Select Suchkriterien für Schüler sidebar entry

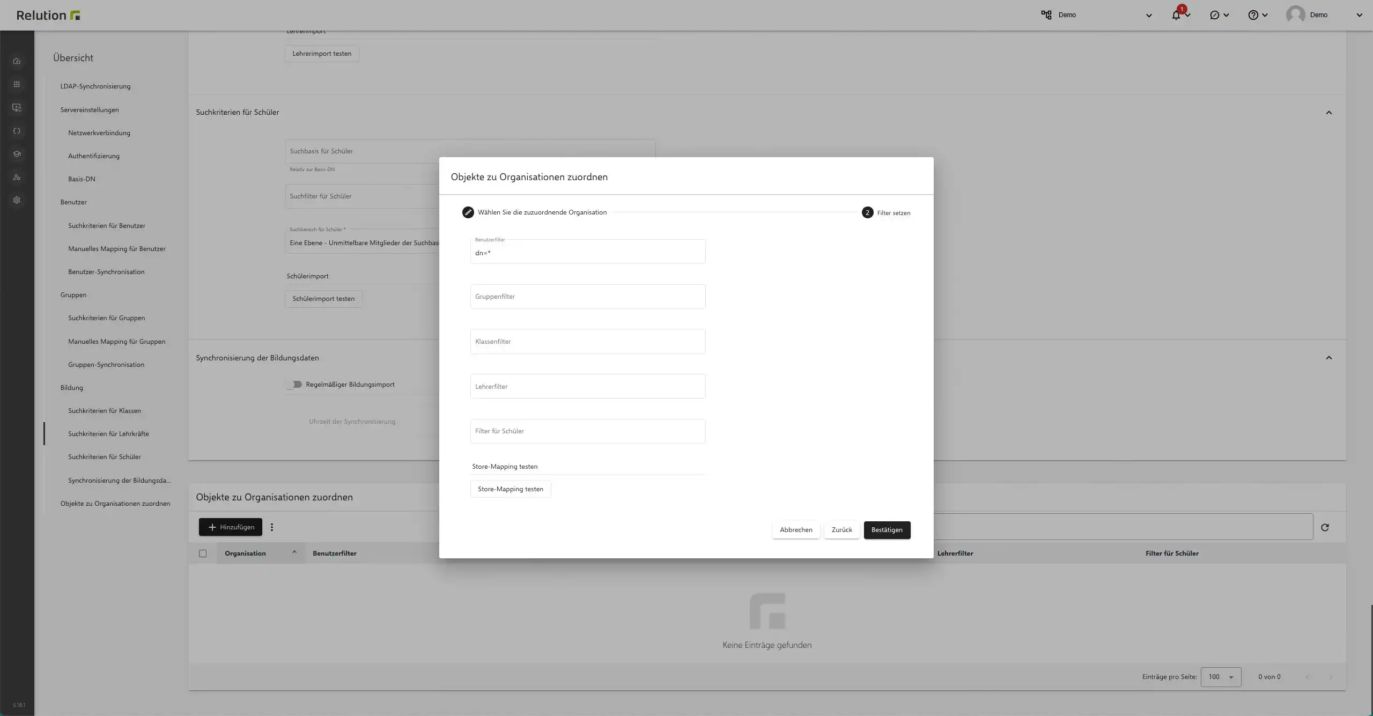click(x=105, y=457)
